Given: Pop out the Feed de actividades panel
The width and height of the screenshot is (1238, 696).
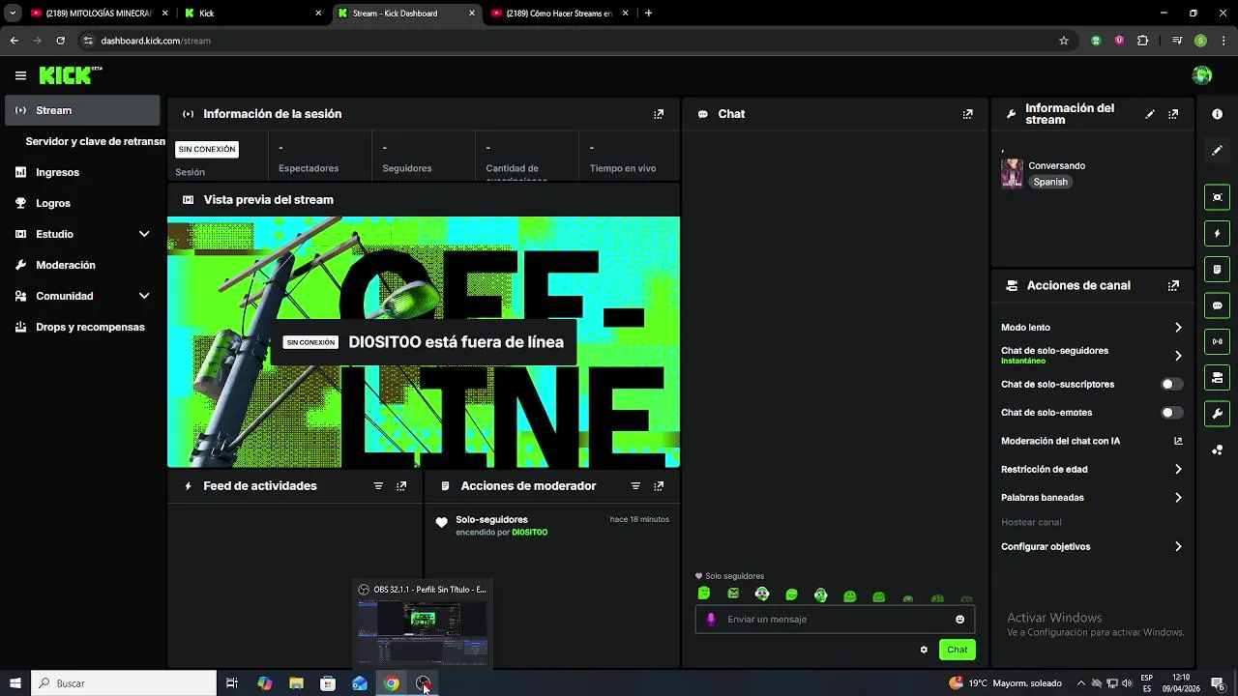Looking at the screenshot, I should pos(401,486).
